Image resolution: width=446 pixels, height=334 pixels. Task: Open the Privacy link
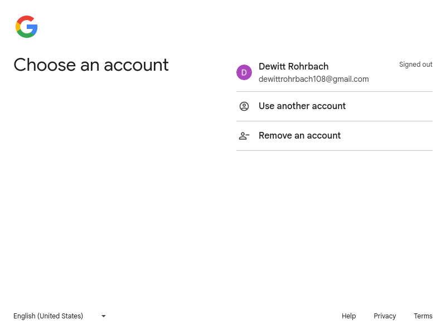tap(385, 316)
